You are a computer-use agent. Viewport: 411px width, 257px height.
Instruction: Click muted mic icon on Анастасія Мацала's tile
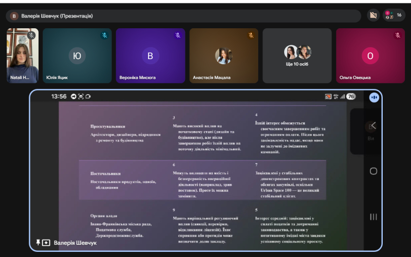coord(251,35)
